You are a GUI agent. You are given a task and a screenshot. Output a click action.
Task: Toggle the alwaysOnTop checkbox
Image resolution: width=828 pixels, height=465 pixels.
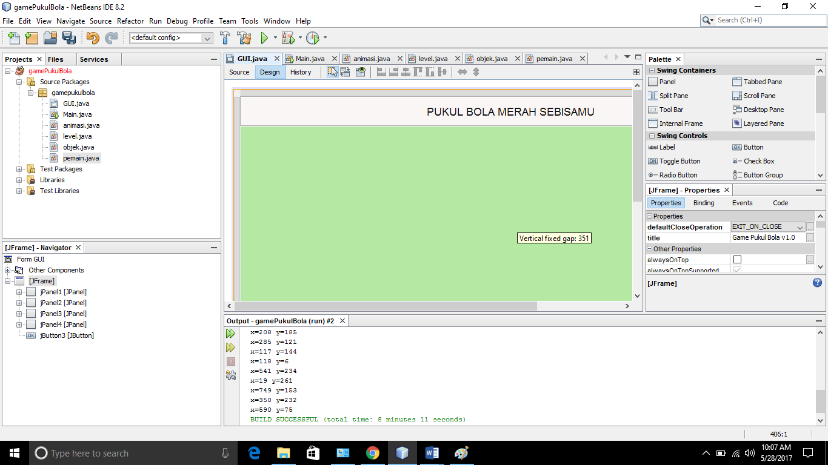pyautogui.click(x=737, y=259)
